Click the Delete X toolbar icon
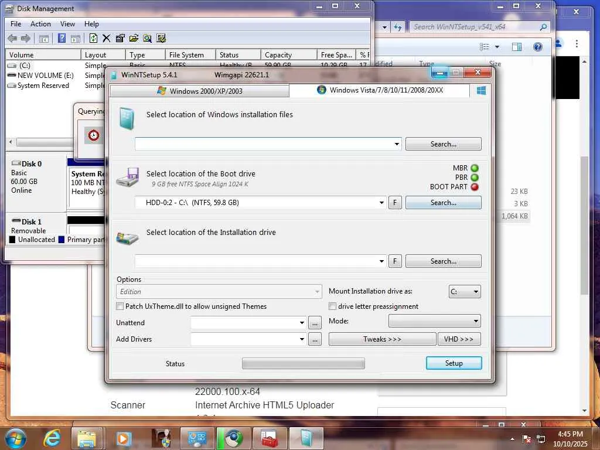Image resolution: width=600 pixels, height=450 pixels. pyautogui.click(x=107, y=38)
